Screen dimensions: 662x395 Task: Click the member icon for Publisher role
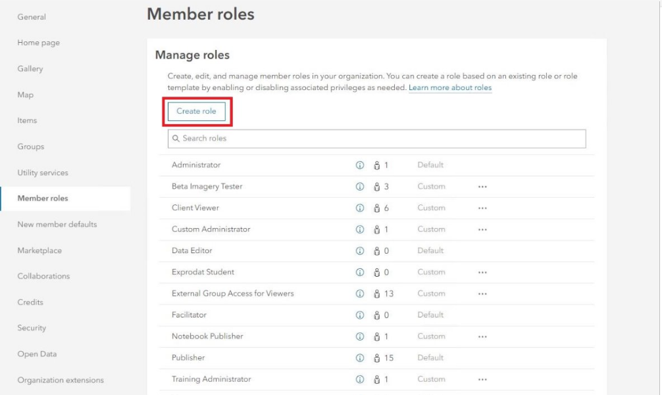[x=377, y=358]
